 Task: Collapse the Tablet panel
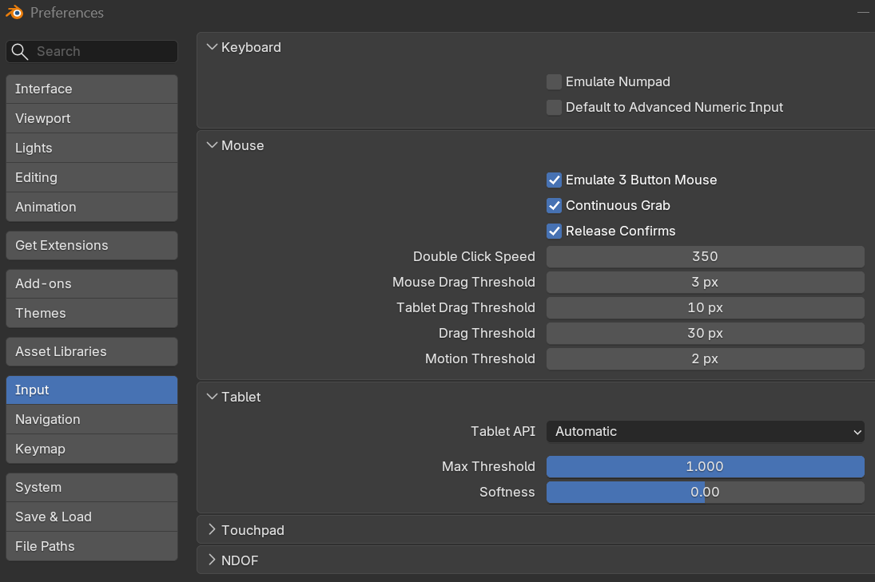[212, 397]
